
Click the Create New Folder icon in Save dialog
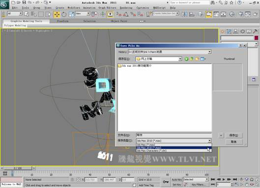pyautogui.click(x=197, y=59)
